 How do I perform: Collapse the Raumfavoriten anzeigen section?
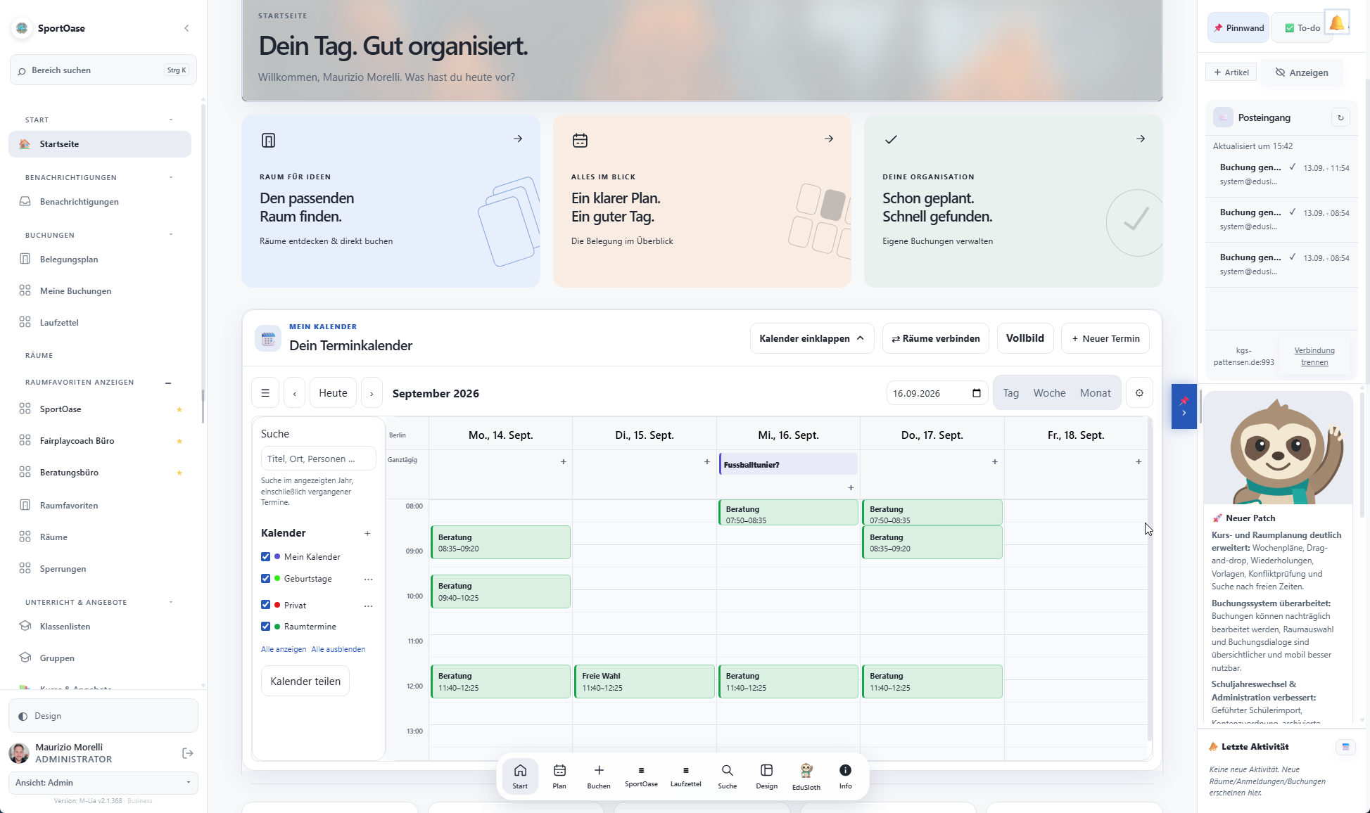point(168,383)
